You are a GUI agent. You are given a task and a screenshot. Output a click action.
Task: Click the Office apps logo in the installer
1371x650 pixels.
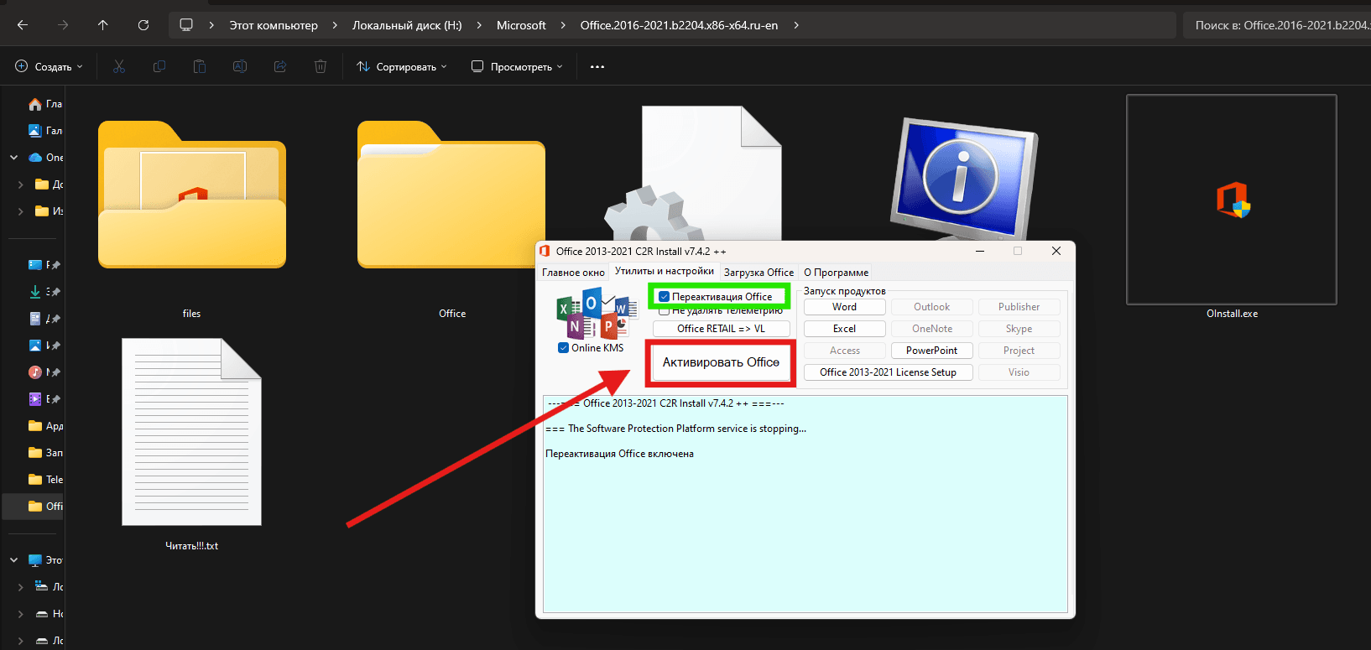[597, 315]
